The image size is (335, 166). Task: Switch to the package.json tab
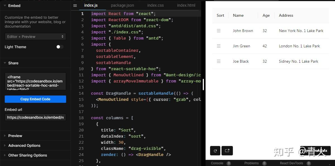click(122, 5)
